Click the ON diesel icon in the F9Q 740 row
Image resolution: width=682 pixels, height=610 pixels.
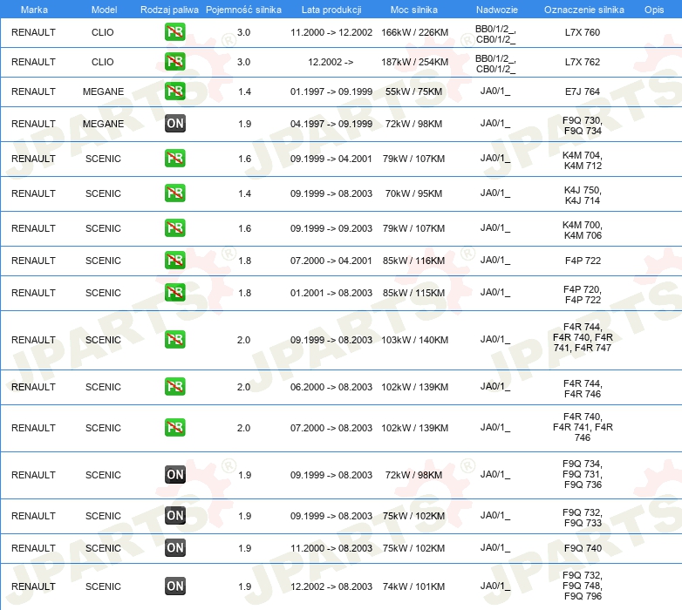pyautogui.click(x=174, y=548)
